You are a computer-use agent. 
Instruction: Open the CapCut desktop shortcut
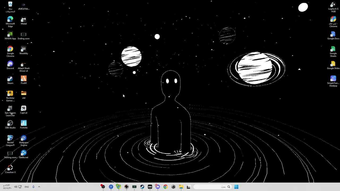coord(24,110)
